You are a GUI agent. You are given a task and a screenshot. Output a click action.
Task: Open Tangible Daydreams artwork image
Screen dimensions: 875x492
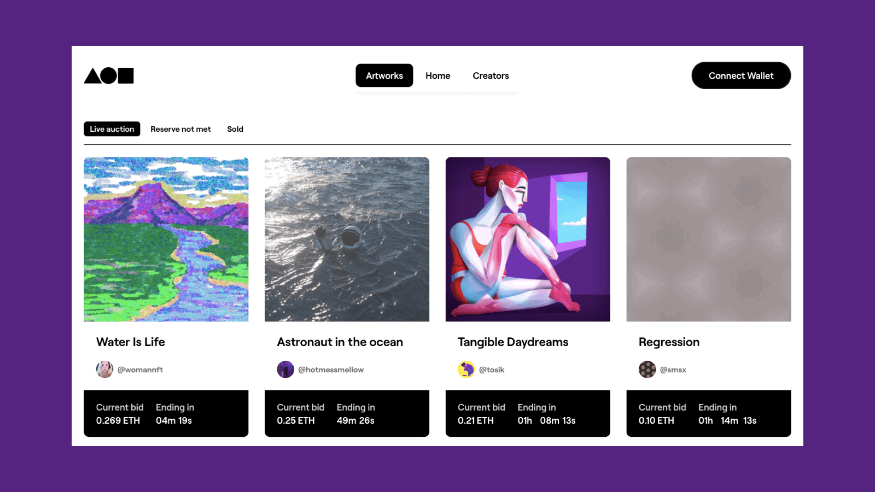click(x=528, y=239)
